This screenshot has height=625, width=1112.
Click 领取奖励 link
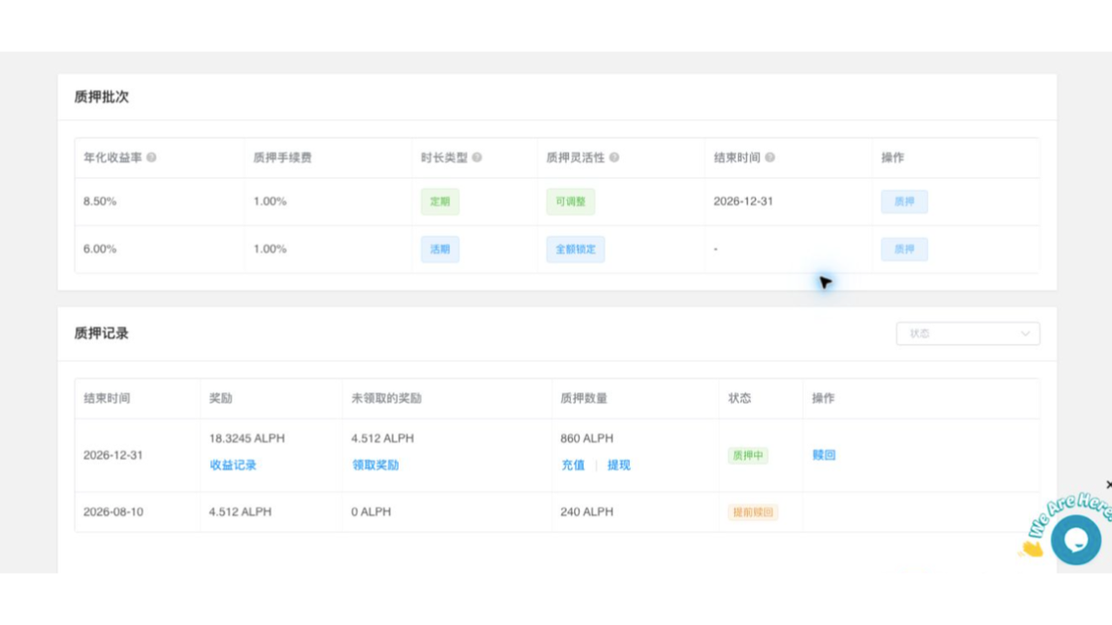pos(375,465)
